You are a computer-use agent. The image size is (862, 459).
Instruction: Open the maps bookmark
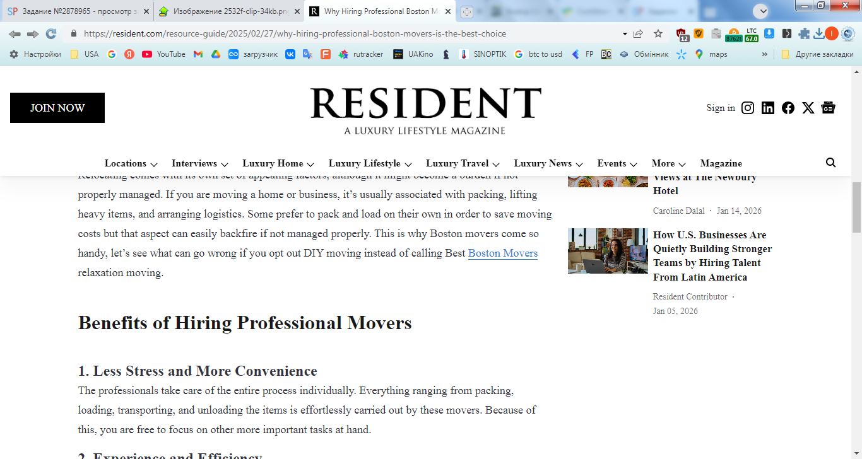(711, 54)
